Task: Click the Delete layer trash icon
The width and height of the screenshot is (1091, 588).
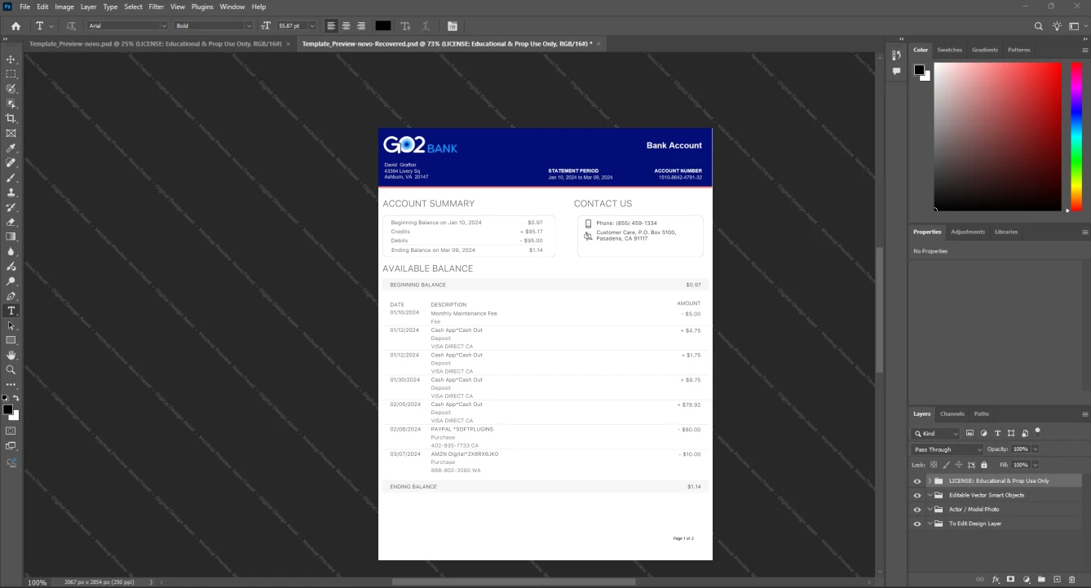Action: click(x=1071, y=579)
